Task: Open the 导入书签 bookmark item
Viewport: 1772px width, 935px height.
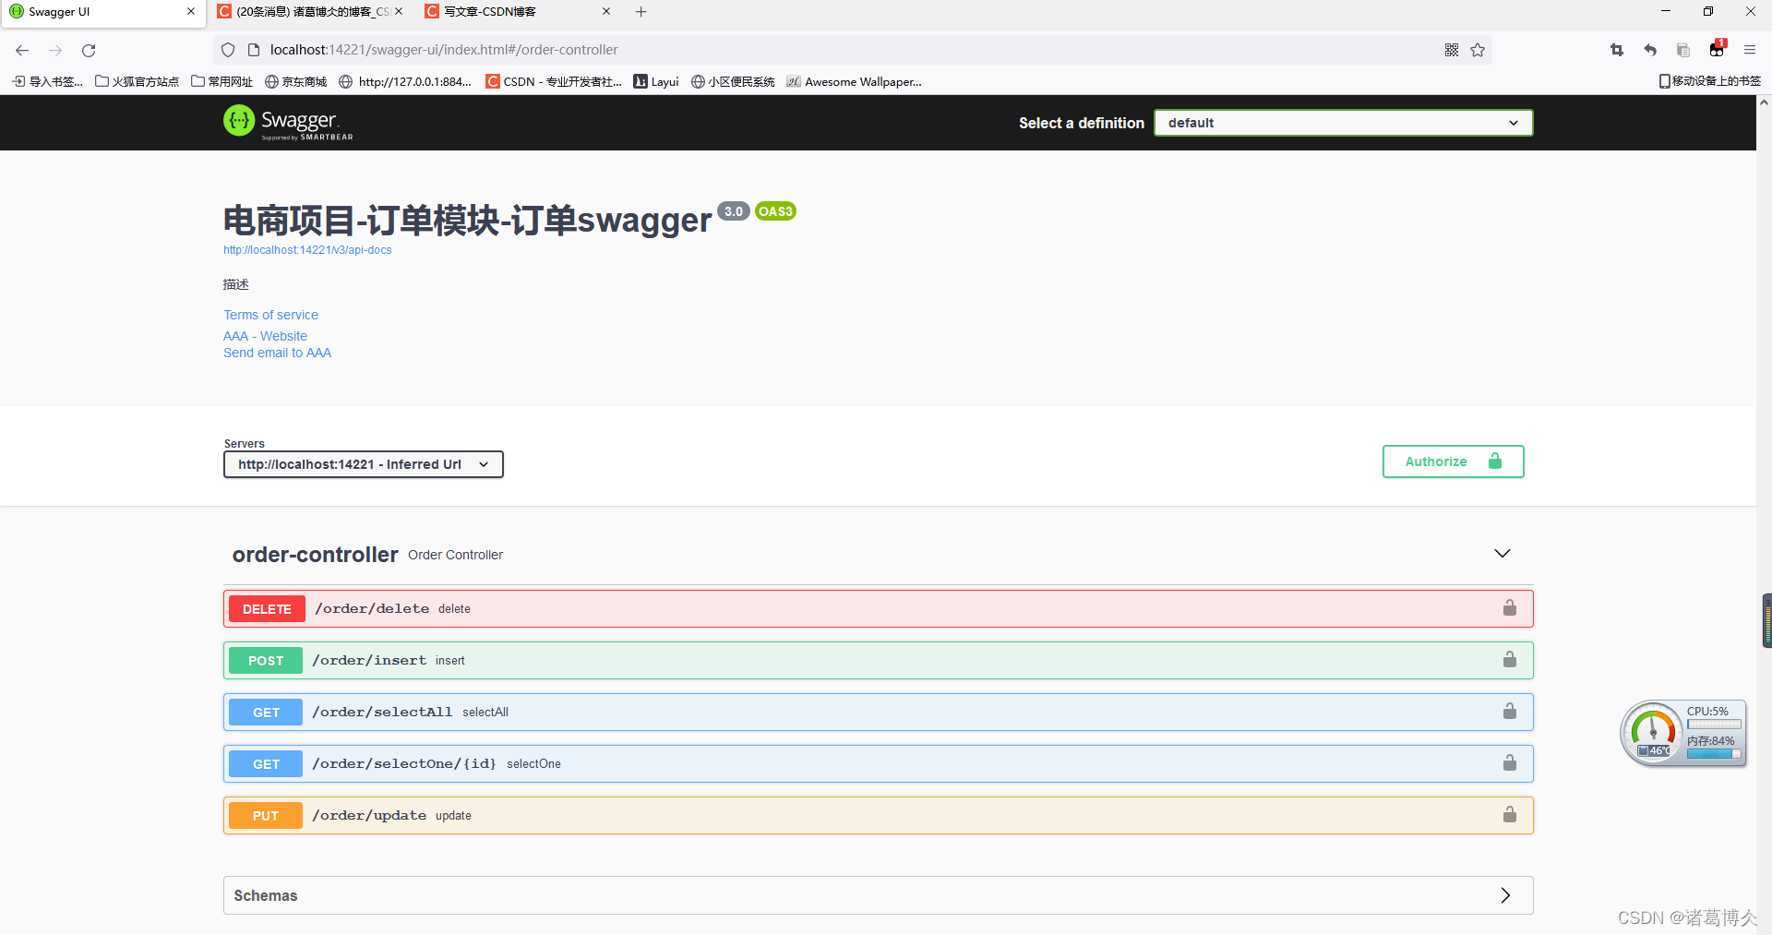Action: coord(47,81)
